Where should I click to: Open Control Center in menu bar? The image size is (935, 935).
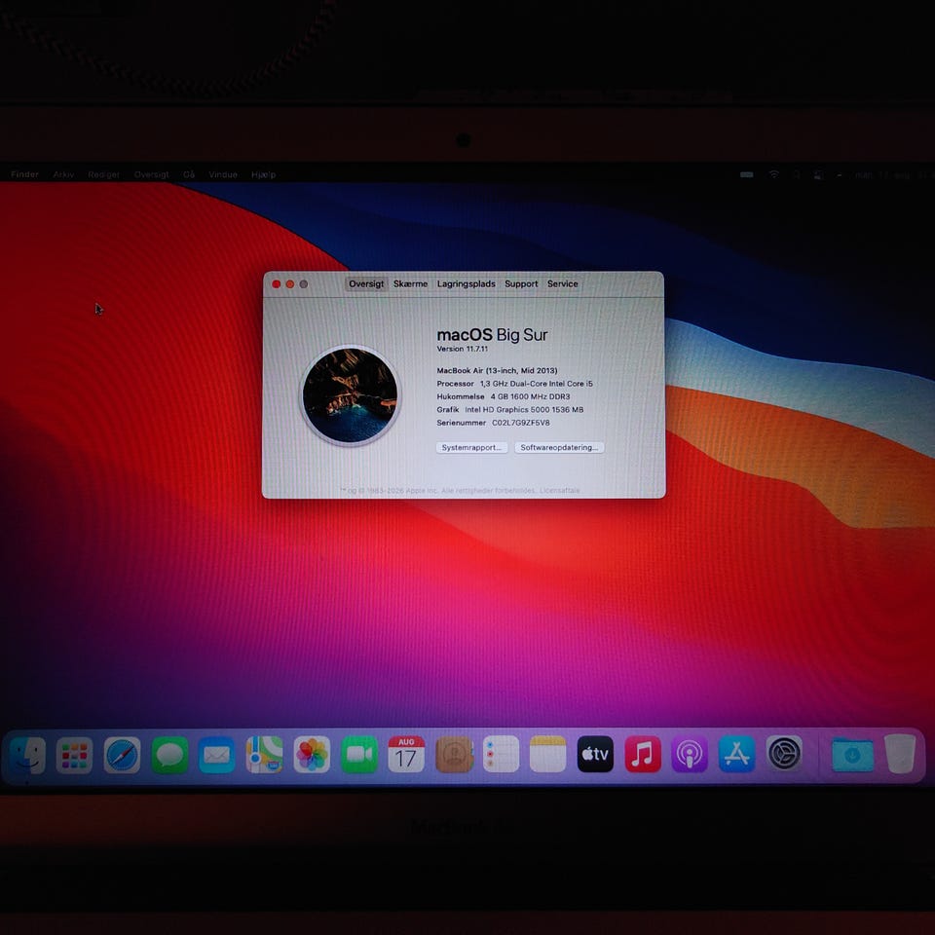(819, 174)
